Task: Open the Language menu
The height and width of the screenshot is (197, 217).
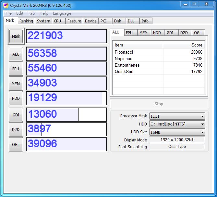Action: pos(62,13)
